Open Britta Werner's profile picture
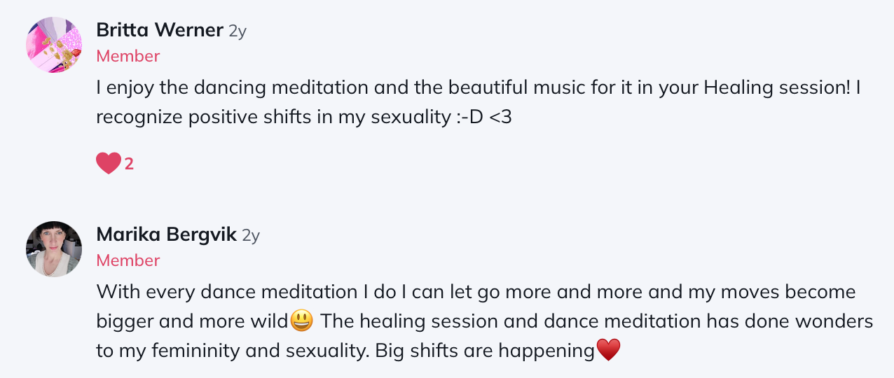 tap(54, 45)
